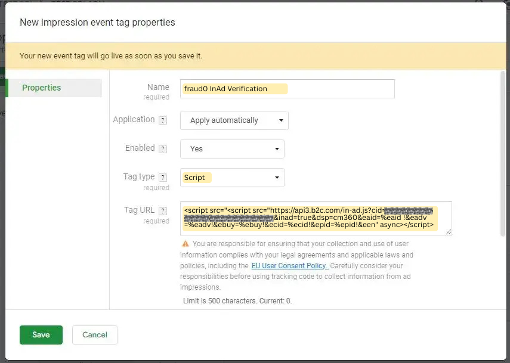Focus the Tag URL script text area
510x363 pixels.
pos(316,218)
